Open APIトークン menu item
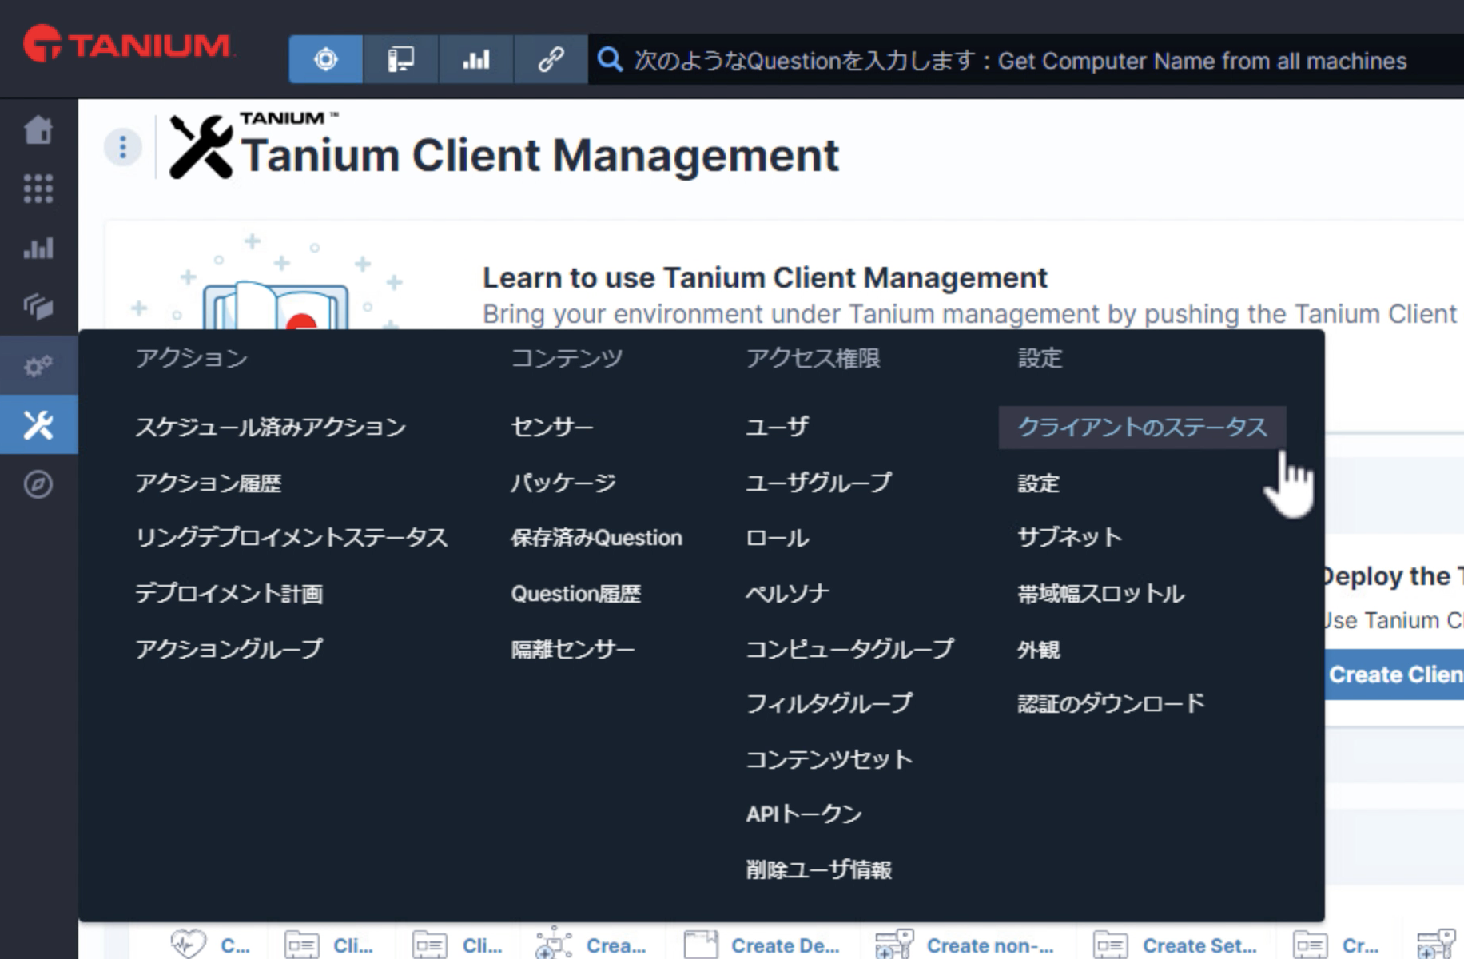The width and height of the screenshot is (1464, 959). pos(804,814)
